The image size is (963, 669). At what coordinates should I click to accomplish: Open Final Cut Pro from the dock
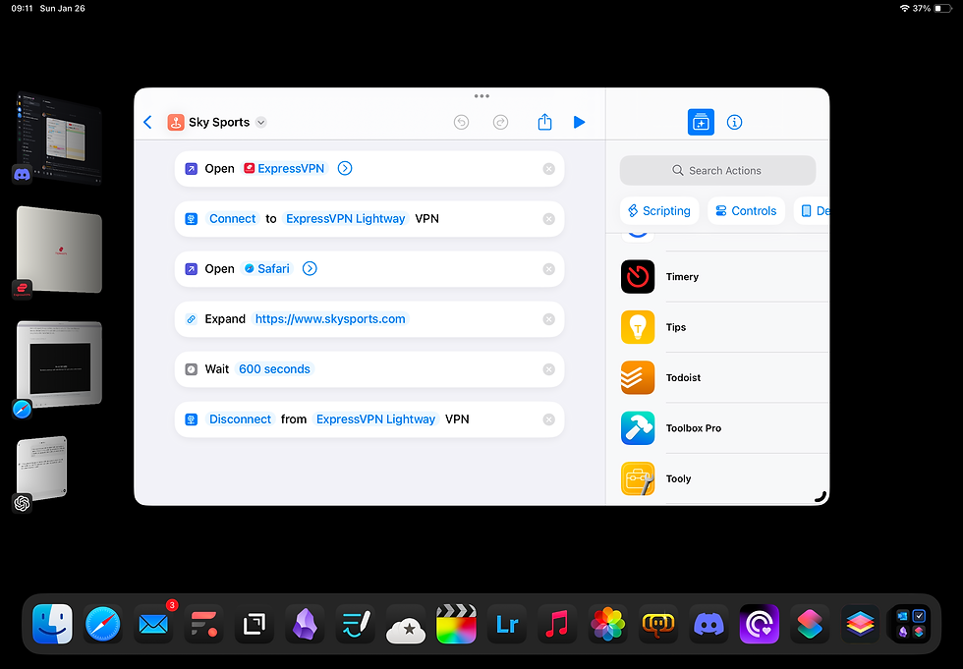click(x=456, y=624)
